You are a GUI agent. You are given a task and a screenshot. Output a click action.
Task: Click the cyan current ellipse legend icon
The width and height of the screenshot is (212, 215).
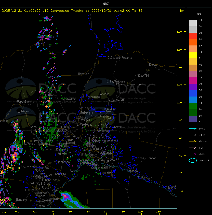(x=193, y=160)
